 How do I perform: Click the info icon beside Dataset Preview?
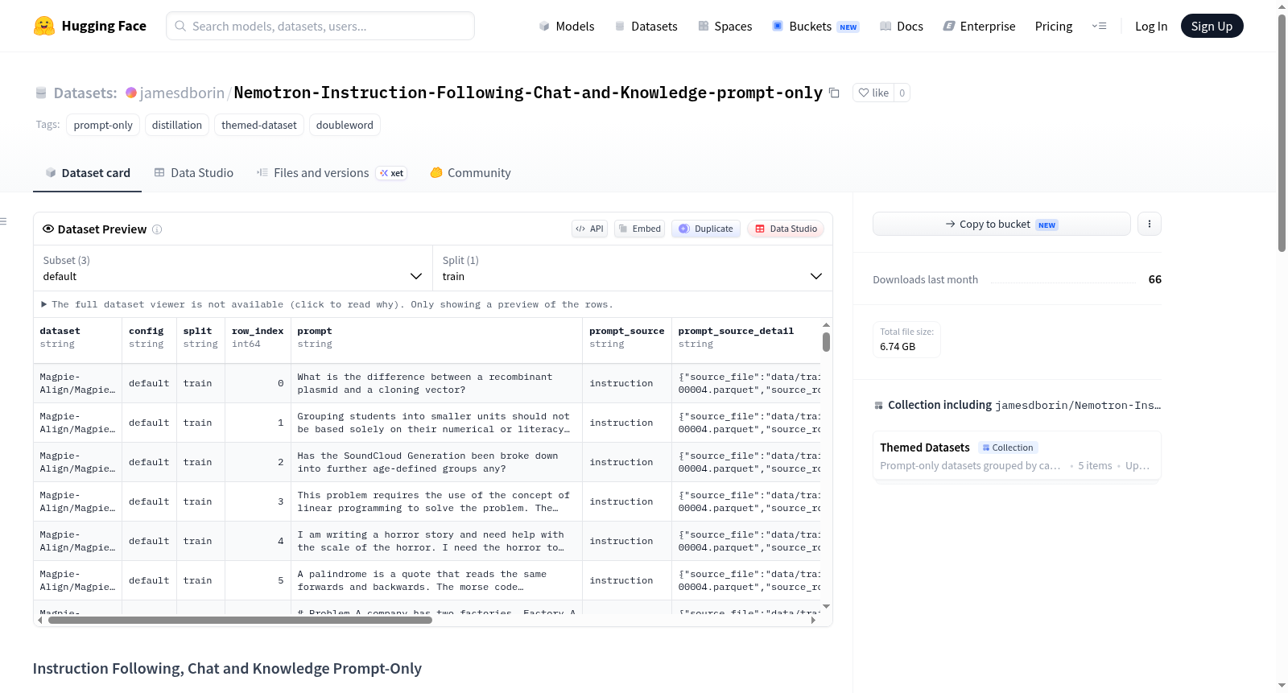(157, 229)
